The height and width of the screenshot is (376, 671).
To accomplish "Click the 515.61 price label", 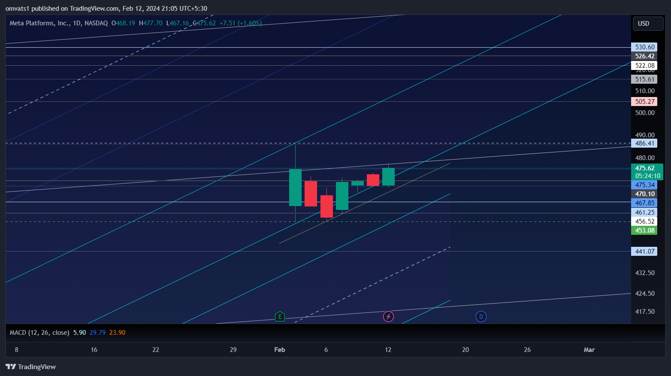I will pyautogui.click(x=644, y=79).
